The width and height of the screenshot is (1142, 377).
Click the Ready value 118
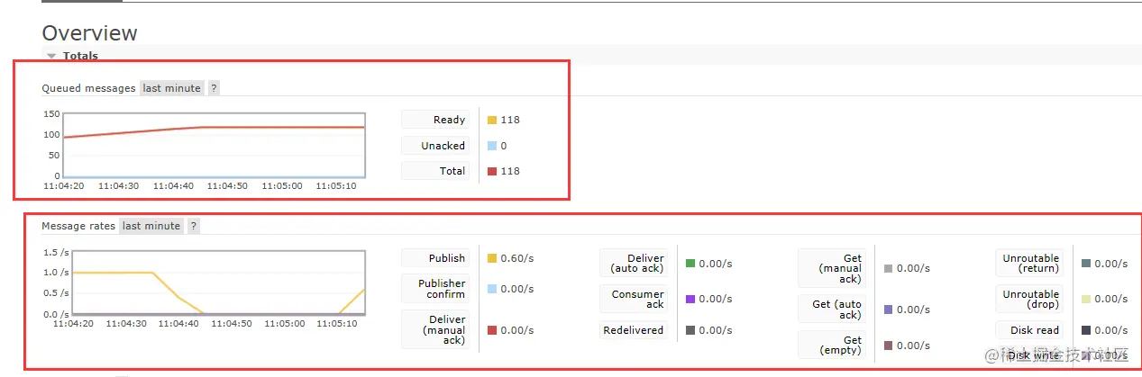point(510,120)
